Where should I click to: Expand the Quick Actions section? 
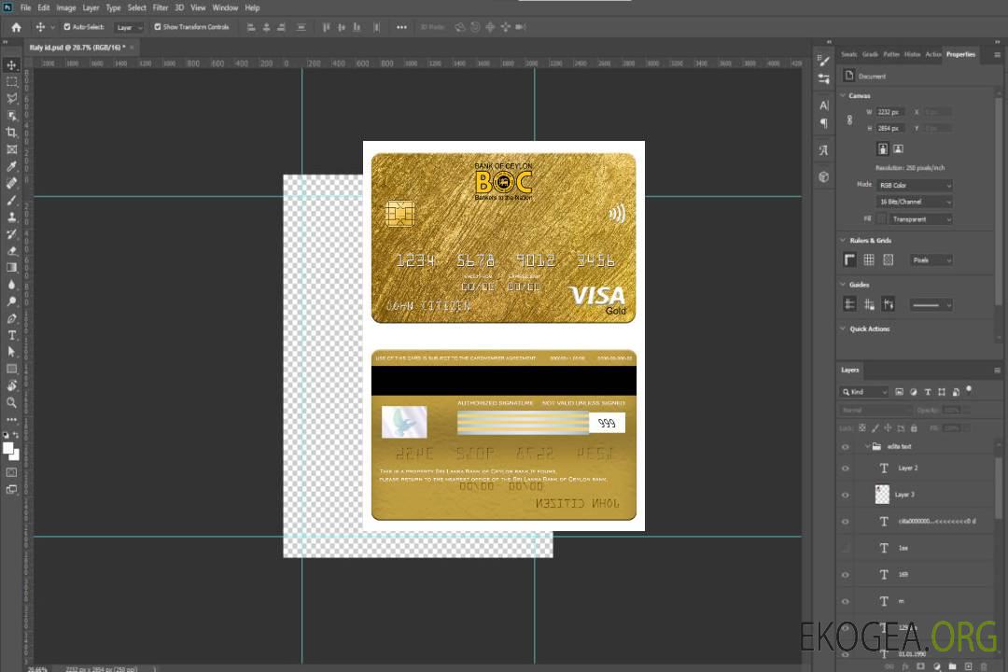844,329
